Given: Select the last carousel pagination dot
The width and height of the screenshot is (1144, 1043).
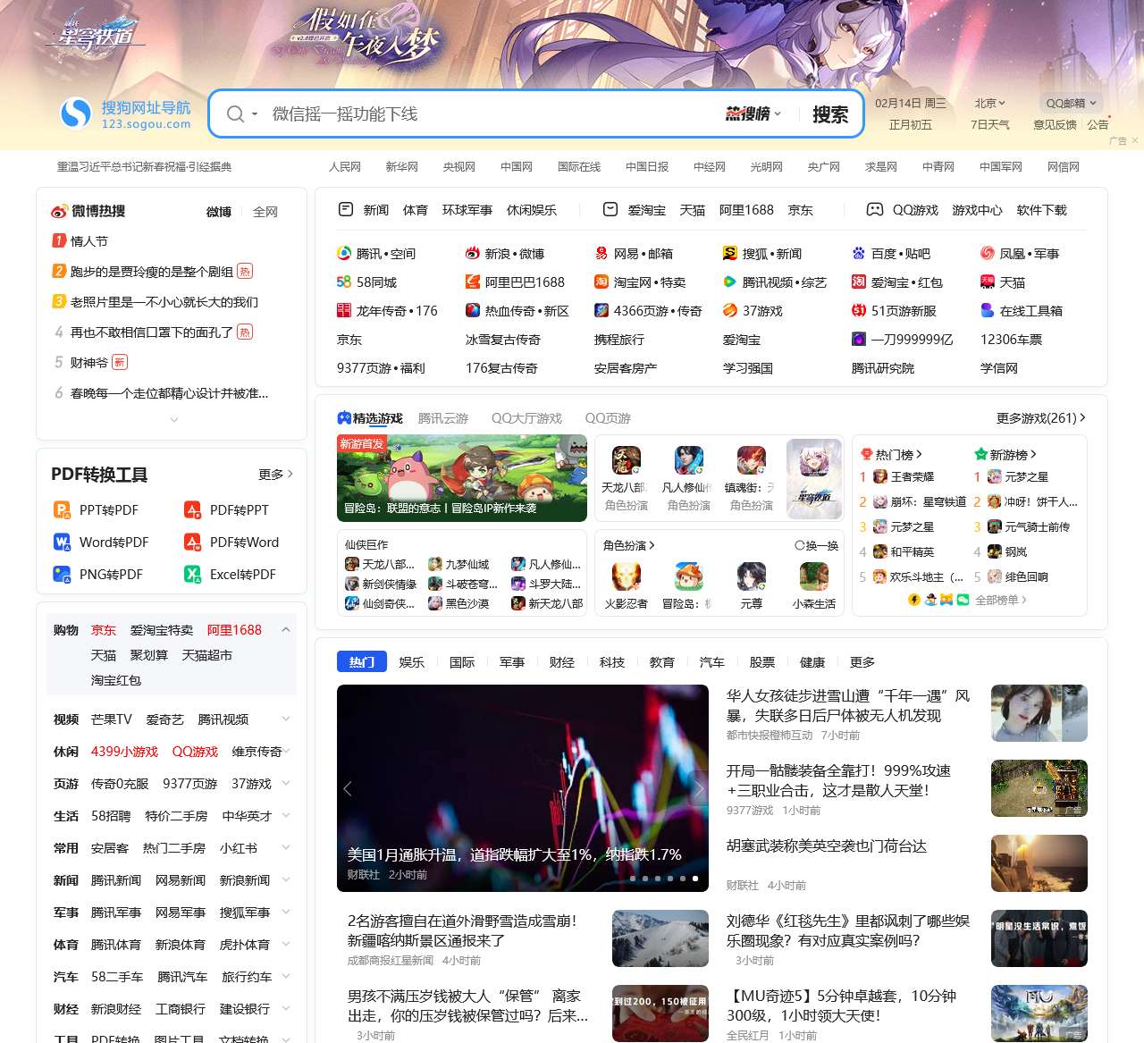Looking at the screenshot, I should 694,879.
